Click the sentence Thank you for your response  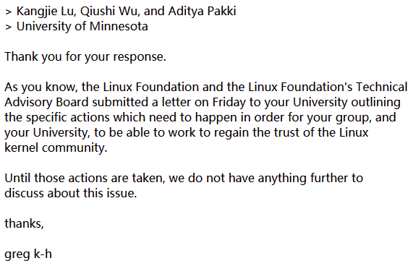coord(85,57)
